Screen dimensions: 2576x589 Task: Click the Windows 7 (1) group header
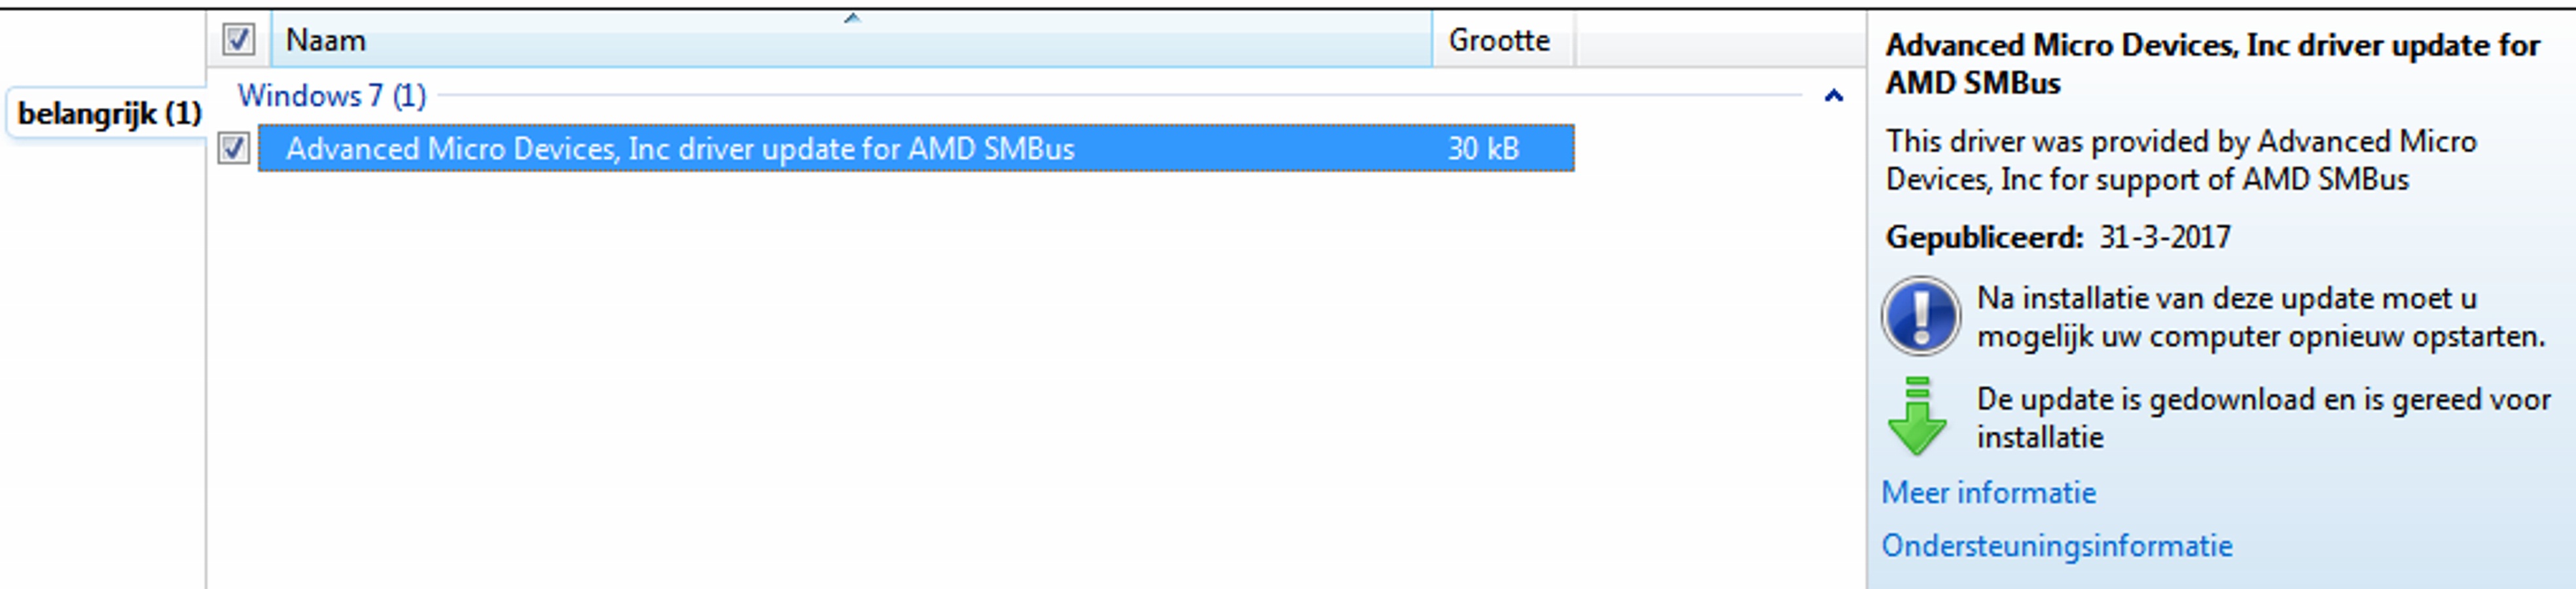click(x=332, y=96)
